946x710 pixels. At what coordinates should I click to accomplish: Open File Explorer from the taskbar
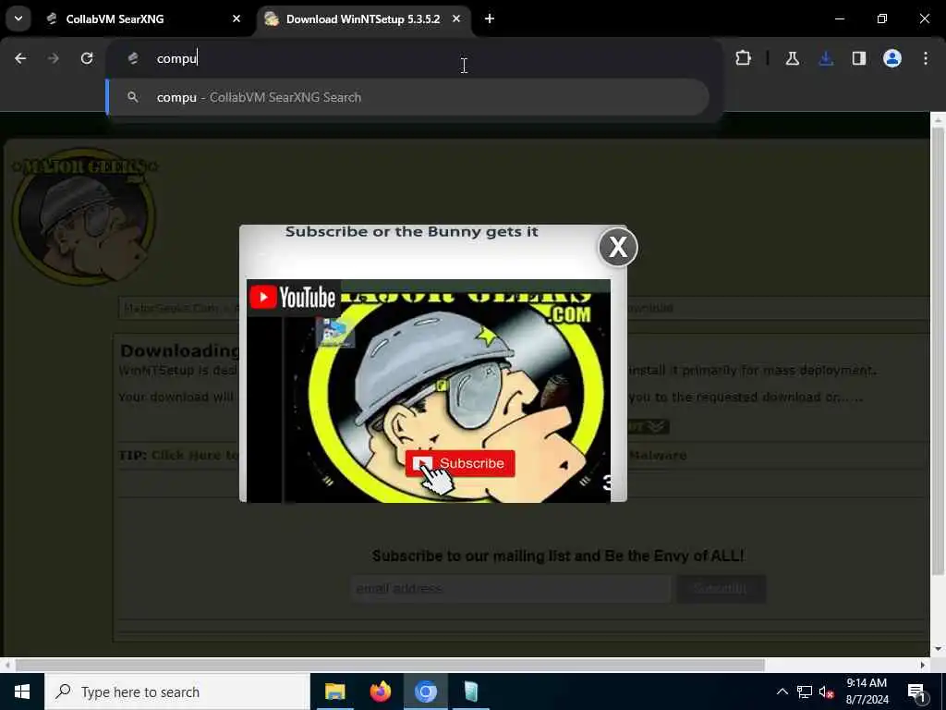(334, 692)
